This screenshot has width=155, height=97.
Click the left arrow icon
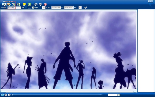36,4
